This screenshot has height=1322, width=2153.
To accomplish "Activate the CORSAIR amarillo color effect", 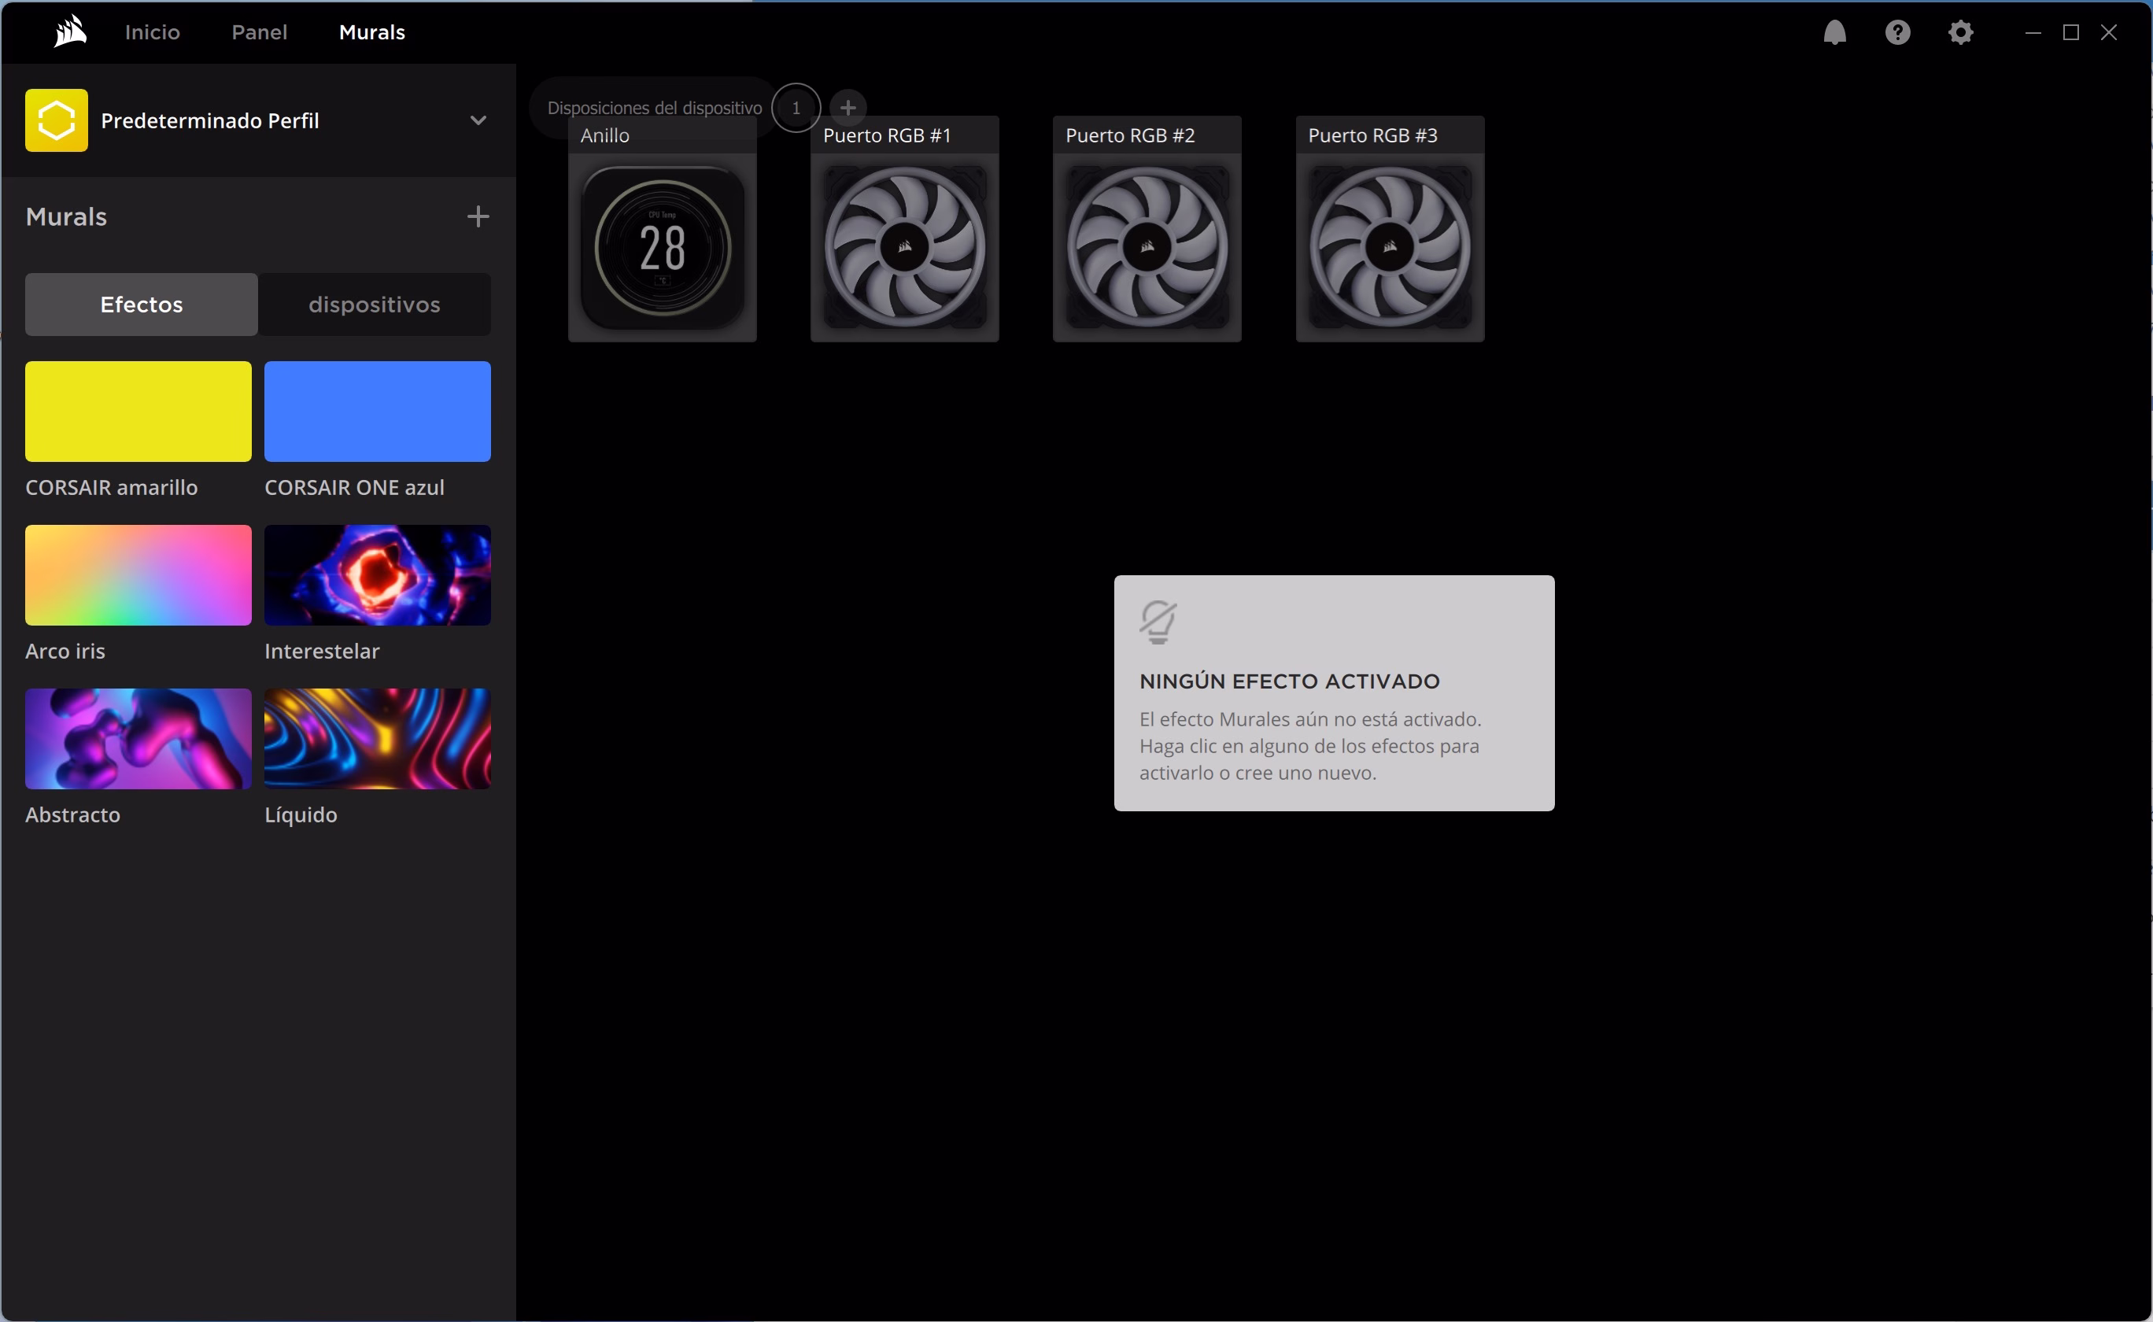I will (138, 411).
